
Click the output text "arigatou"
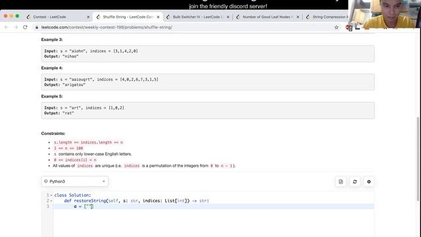point(74,85)
